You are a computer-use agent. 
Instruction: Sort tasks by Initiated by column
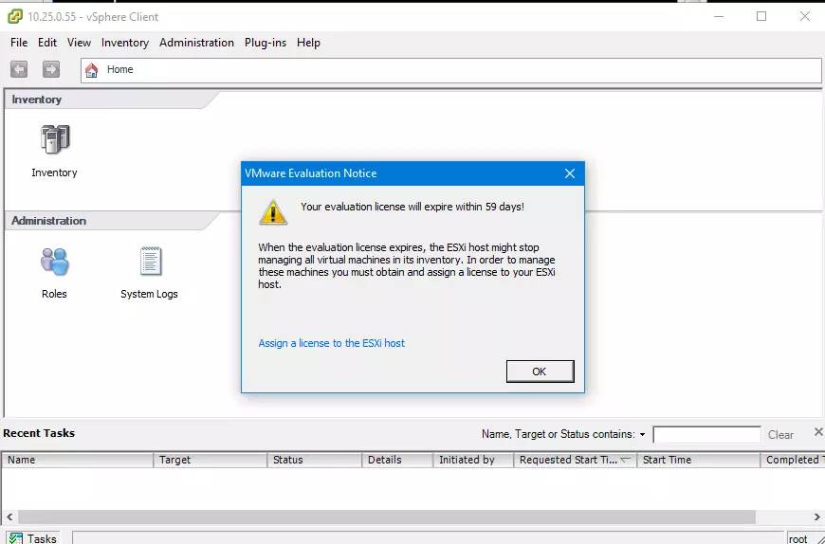473,460
